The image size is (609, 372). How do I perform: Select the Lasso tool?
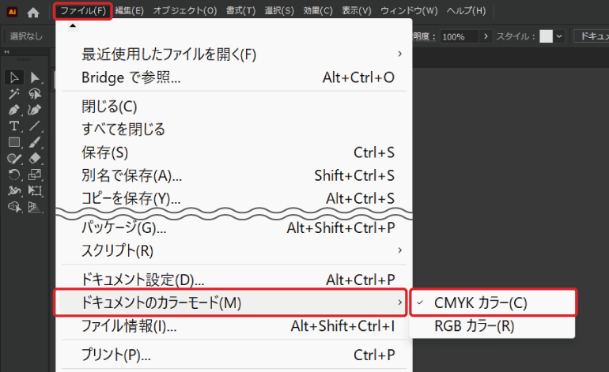[x=35, y=94]
